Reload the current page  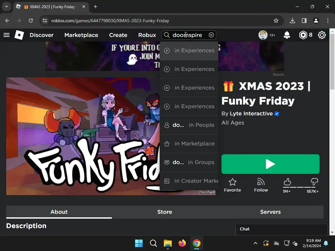[x=31, y=21]
